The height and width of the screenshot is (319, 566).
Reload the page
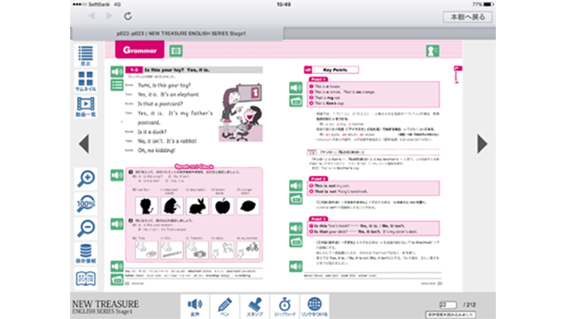pos(128,16)
